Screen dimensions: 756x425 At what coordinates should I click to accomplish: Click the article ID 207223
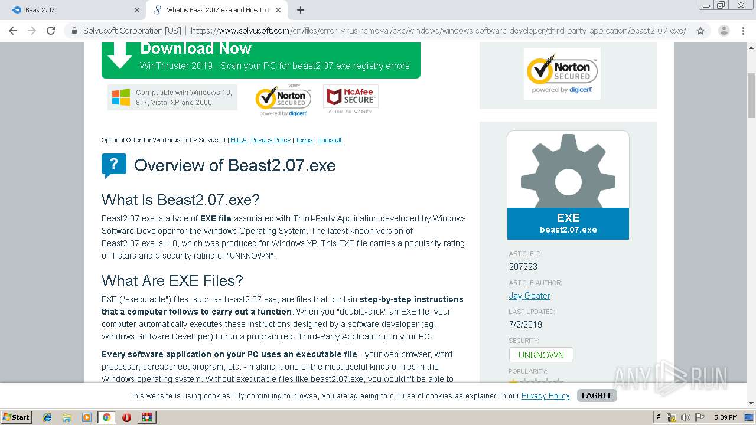(523, 267)
